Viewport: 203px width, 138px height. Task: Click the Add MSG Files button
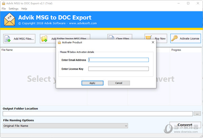19,39
